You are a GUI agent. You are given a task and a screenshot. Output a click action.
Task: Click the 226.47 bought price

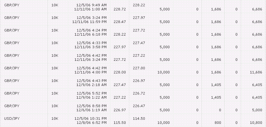(139, 106)
